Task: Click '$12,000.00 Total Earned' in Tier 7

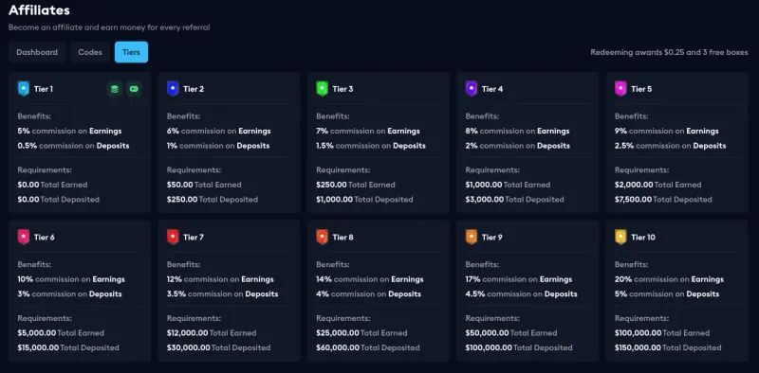Action: 212,333
